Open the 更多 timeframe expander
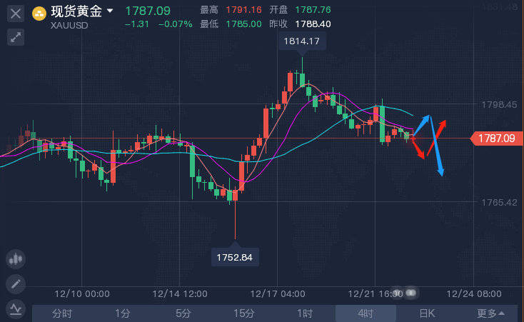Image resolution: width=524 pixels, height=322 pixels. click(x=490, y=313)
